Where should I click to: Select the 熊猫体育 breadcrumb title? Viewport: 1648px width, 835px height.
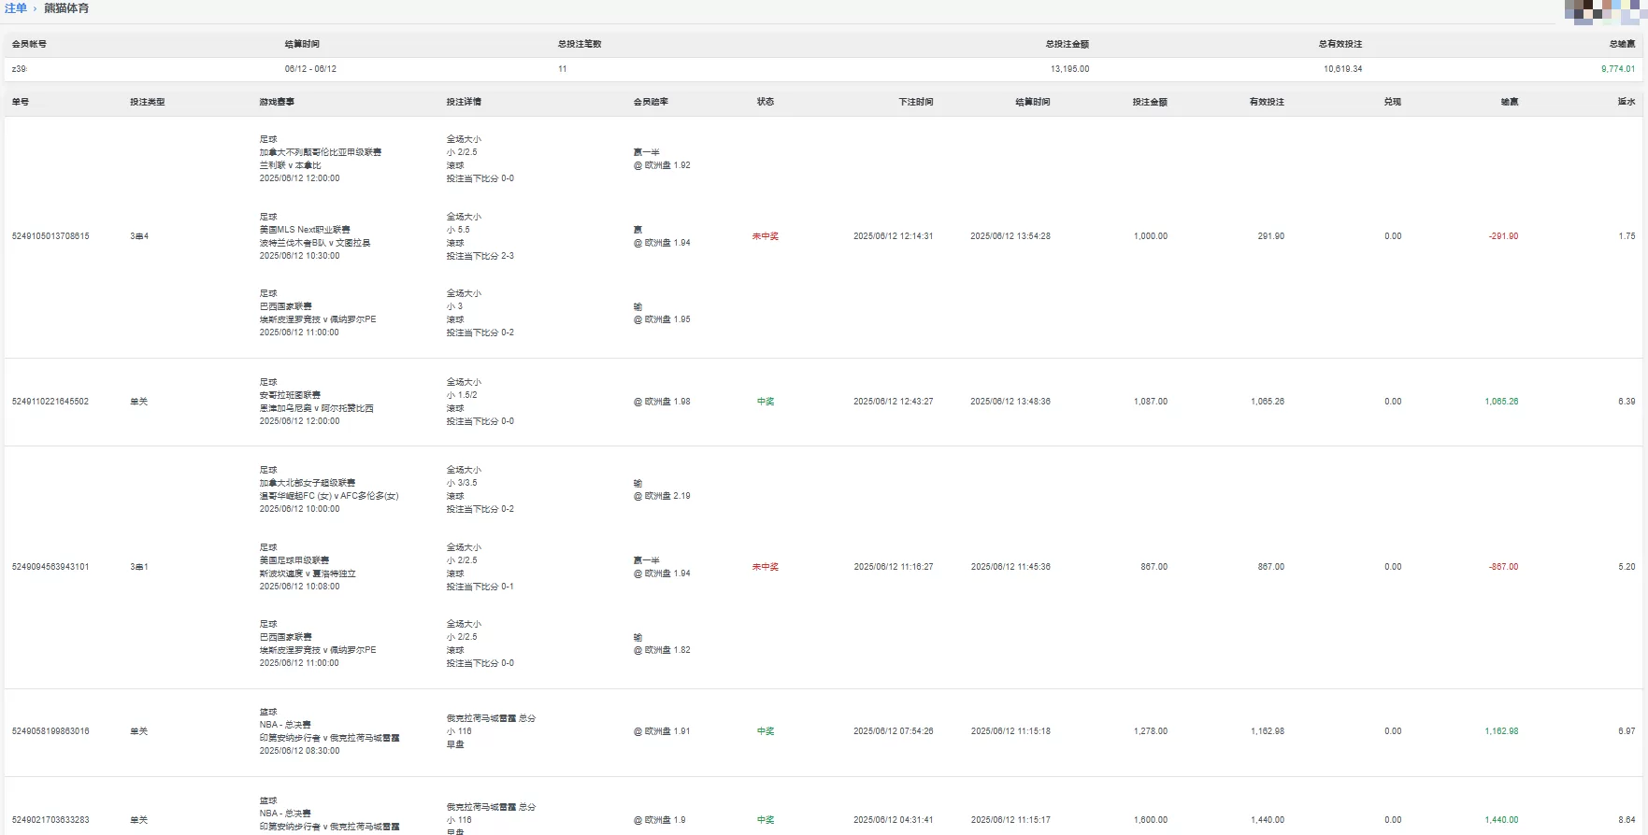tap(66, 8)
